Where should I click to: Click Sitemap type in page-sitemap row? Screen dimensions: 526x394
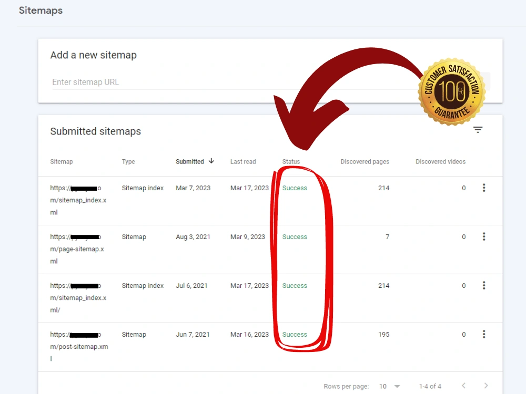[x=134, y=237]
